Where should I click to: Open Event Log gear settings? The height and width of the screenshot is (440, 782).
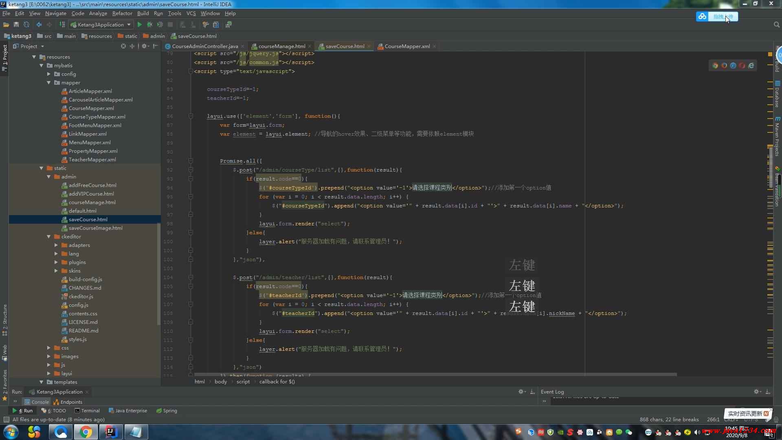click(x=757, y=392)
